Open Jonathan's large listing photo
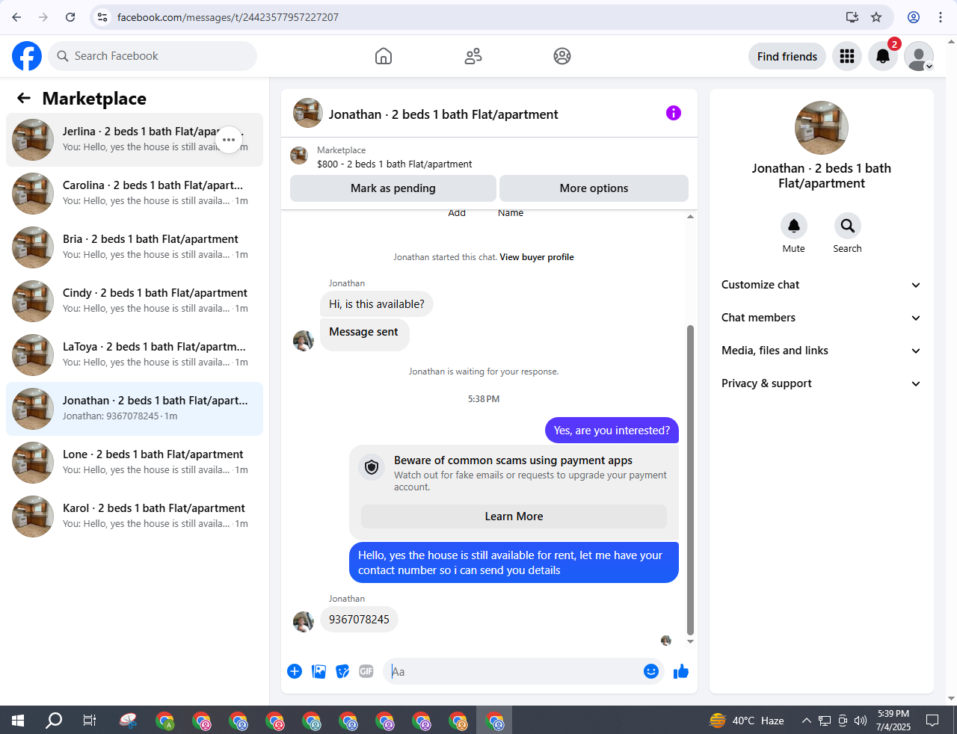This screenshot has height=734, width=957. pyautogui.click(x=822, y=128)
